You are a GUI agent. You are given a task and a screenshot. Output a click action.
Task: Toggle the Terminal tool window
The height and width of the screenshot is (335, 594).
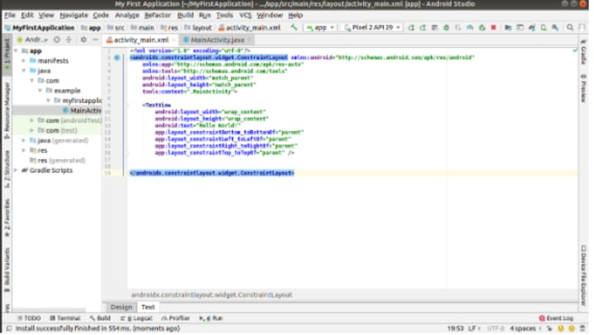[x=65, y=318]
